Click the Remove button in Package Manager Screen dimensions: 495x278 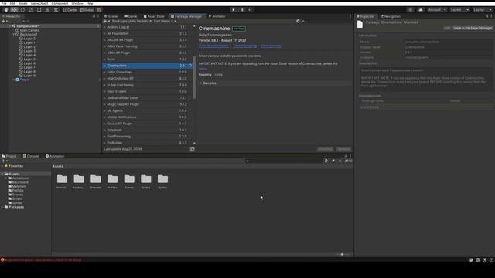pyautogui.click(x=343, y=149)
